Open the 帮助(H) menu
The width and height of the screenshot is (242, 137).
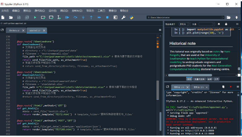(x=124, y=11)
